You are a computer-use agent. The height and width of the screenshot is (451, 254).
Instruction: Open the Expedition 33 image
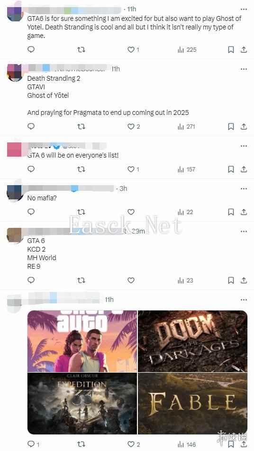82,404
